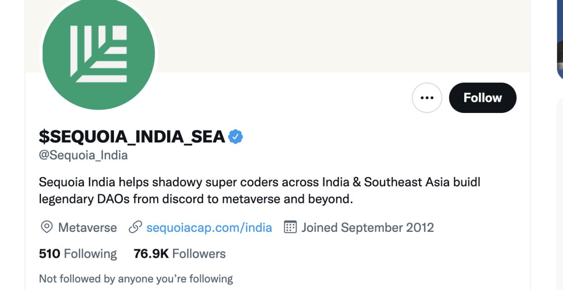The image size is (563, 290).
Task: Click the bio line mentioning legendary DAOs
Action: 196,199
